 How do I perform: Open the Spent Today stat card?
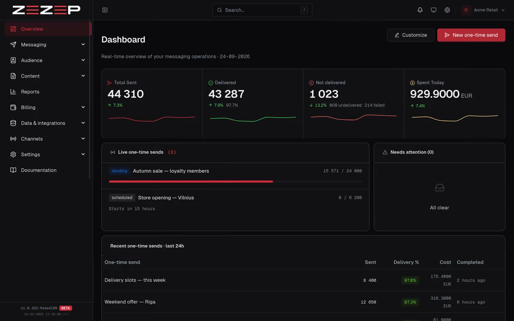click(x=455, y=104)
